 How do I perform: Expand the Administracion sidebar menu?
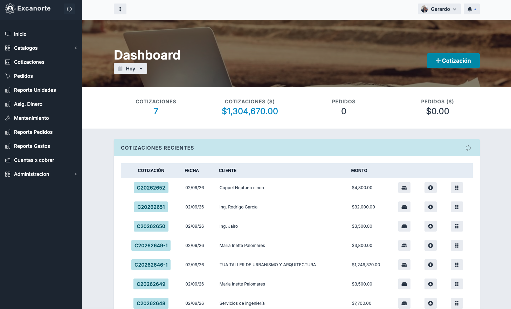coord(41,174)
